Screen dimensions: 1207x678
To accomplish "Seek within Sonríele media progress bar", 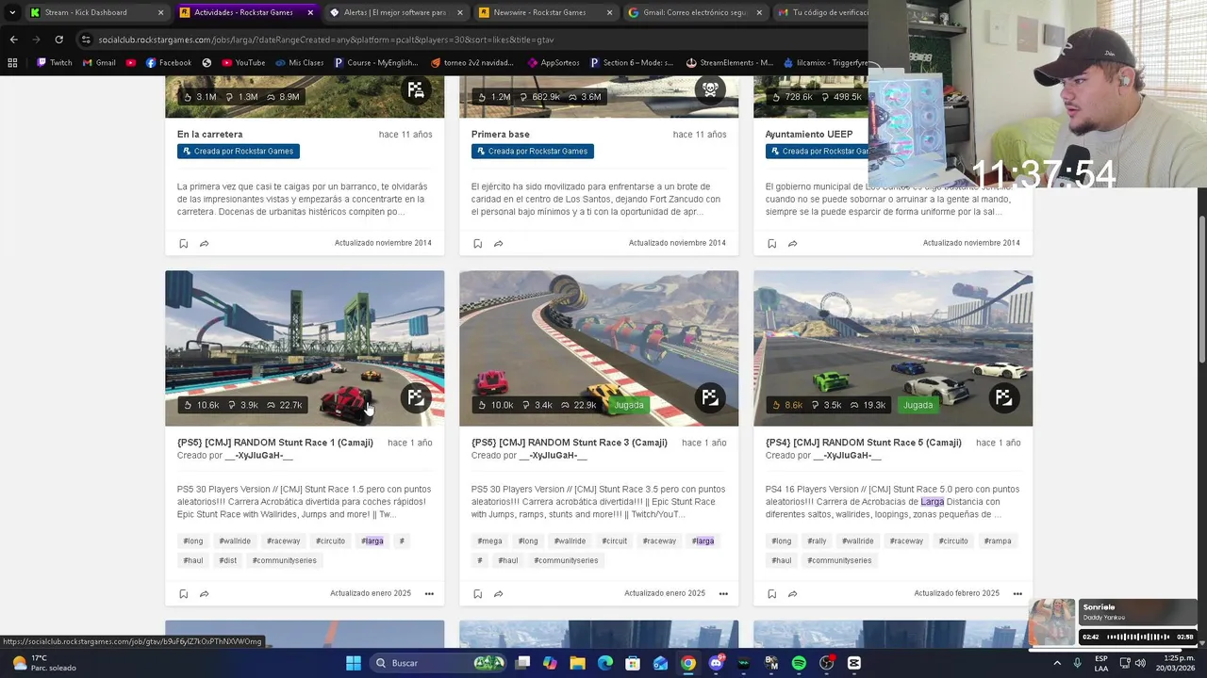I will point(1138,638).
